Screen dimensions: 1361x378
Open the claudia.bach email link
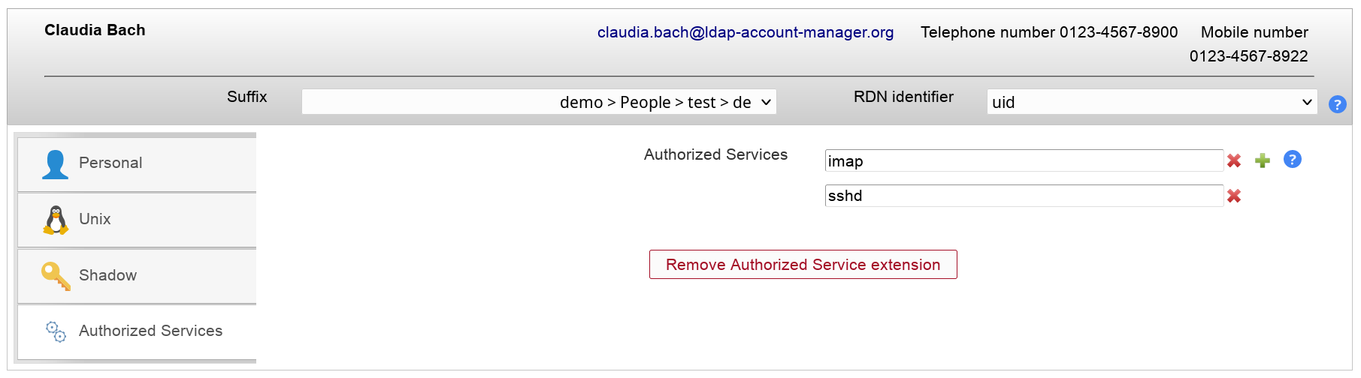pos(745,32)
